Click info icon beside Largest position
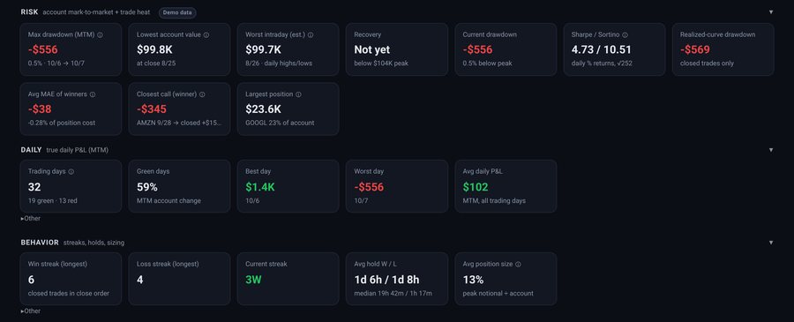This screenshot has height=322, width=794. pyautogui.click(x=298, y=94)
